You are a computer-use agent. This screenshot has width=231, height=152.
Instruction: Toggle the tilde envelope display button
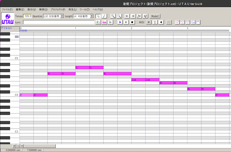19,145
